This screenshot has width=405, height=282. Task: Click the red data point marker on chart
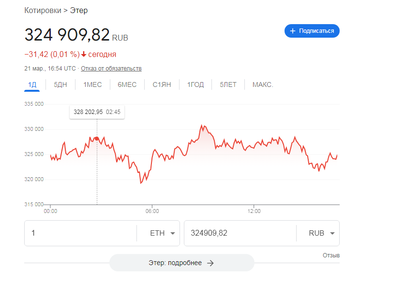97,139
